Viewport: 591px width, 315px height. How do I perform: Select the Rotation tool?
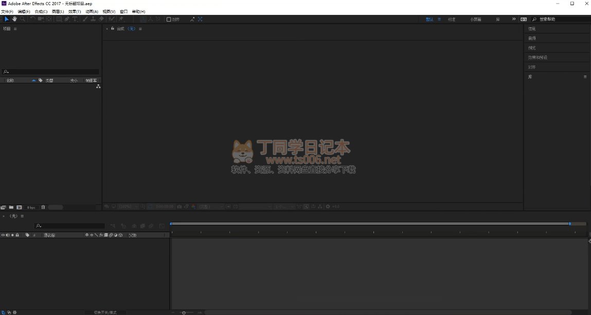tap(33, 19)
